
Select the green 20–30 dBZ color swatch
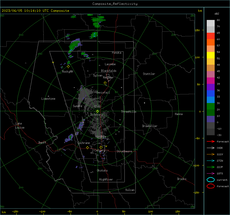[211, 106]
